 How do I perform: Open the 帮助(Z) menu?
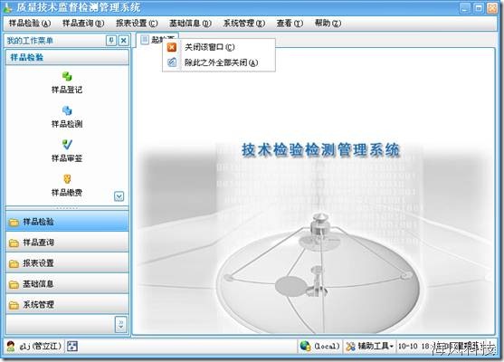click(328, 24)
